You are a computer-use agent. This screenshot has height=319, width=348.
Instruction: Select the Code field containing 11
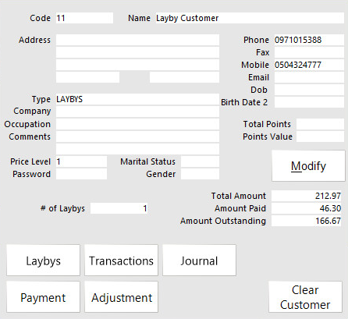point(84,18)
